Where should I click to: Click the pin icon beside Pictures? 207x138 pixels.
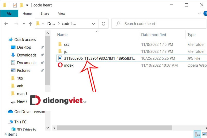(42, 70)
